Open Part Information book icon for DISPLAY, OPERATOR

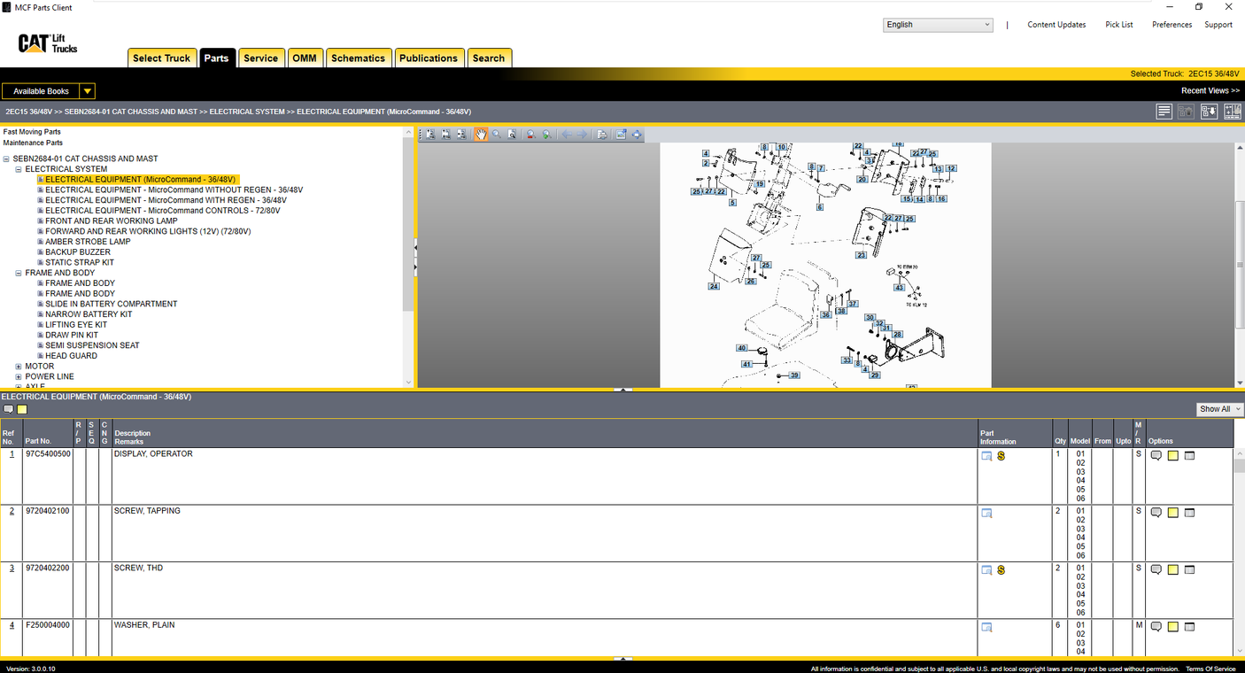tap(986, 456)
